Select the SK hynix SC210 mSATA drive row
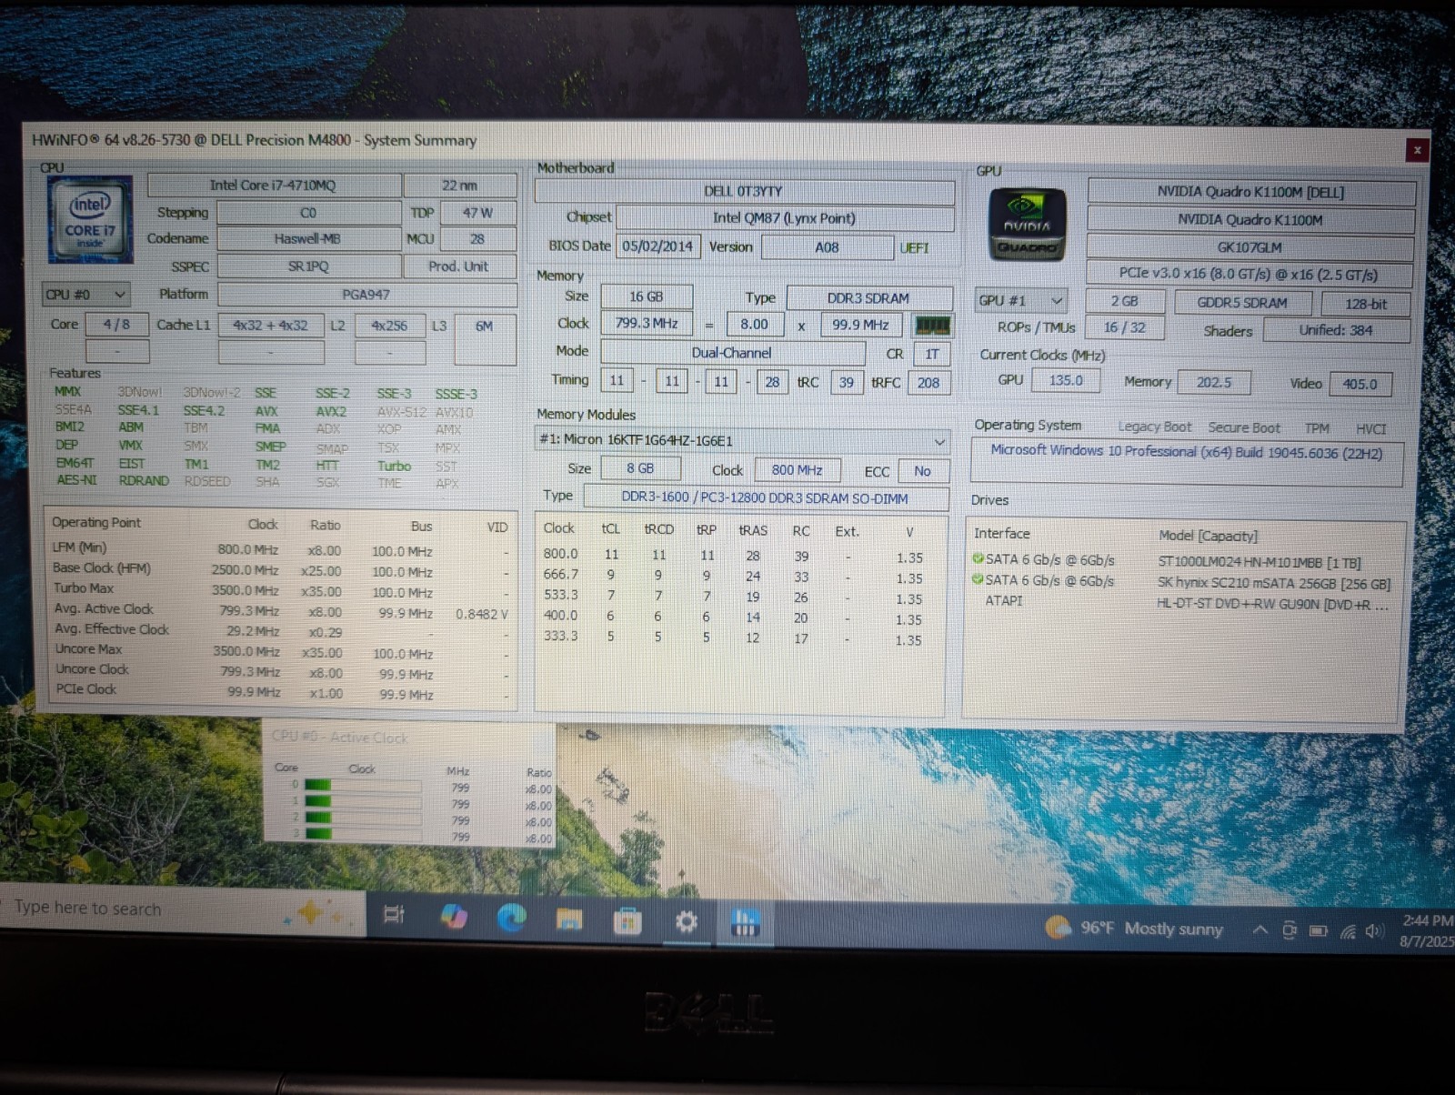Image resolution: width=1455 pixels, height=1095 pixels. point(1180,582)
